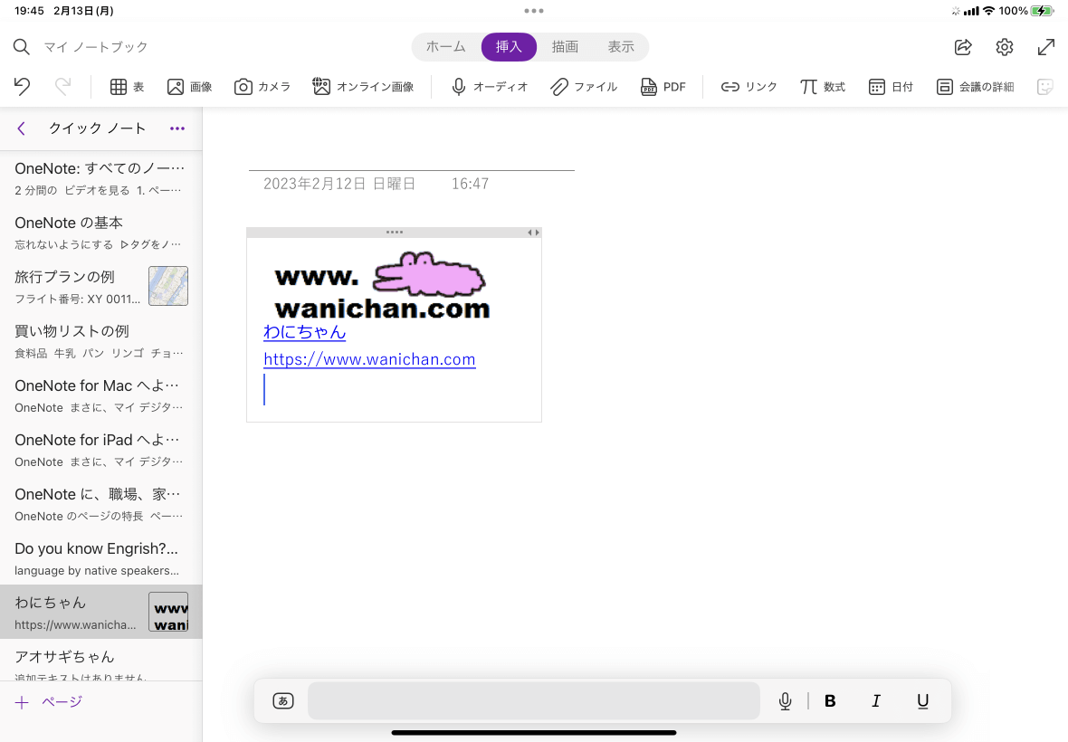Go back with the purple chevron
This screenshot has height=742, width=1068.
click(x=22, y=128)
